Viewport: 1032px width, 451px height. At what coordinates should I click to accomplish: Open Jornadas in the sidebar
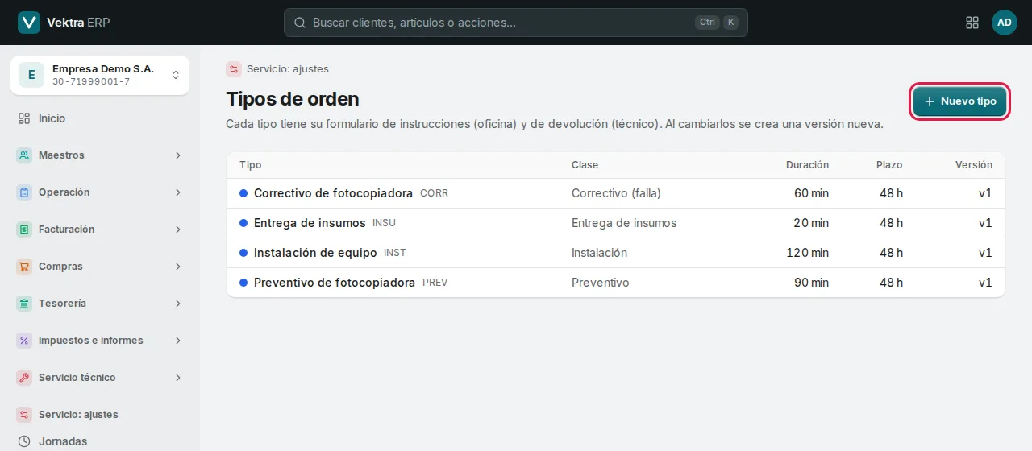(100, 441)
